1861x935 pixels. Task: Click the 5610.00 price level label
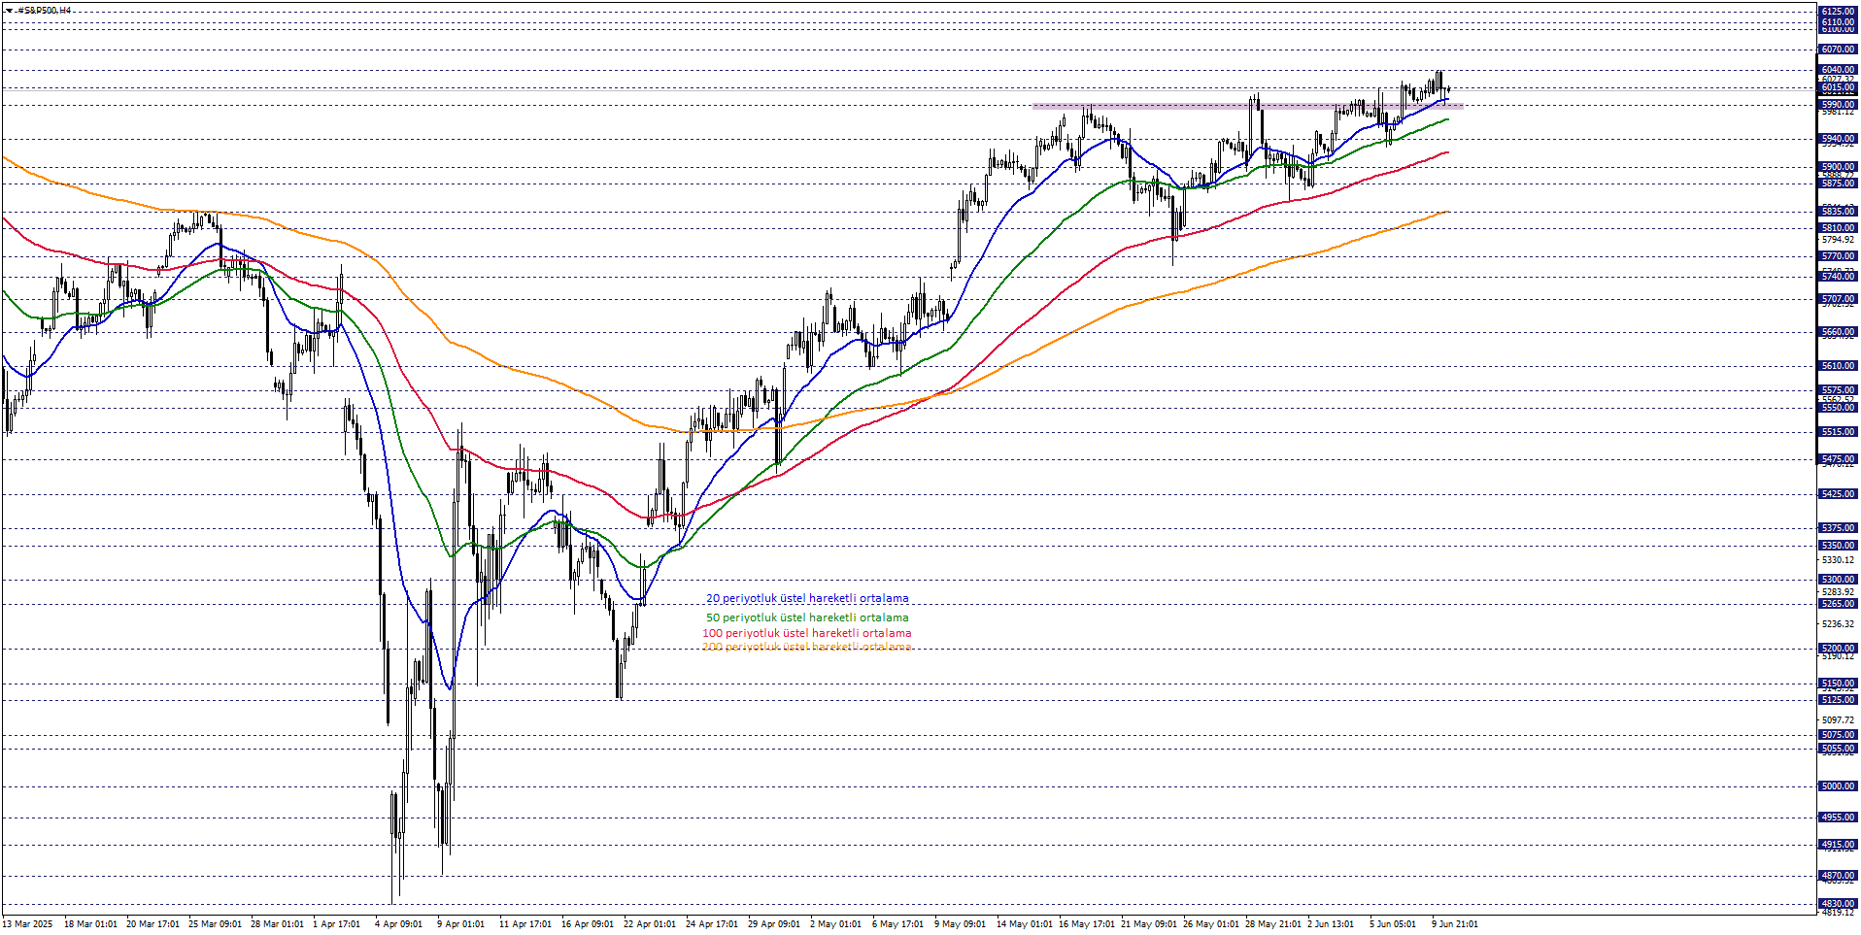[x=1838, y=367]
